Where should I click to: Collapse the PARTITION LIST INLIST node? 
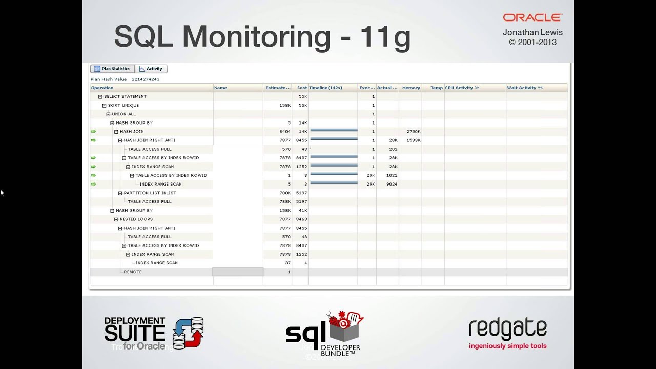[120, 193]
